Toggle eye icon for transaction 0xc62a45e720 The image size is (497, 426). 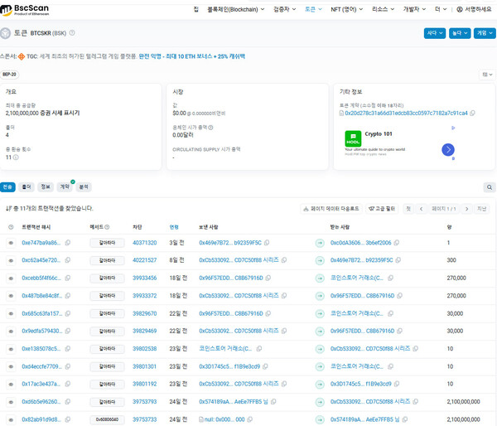11,260
